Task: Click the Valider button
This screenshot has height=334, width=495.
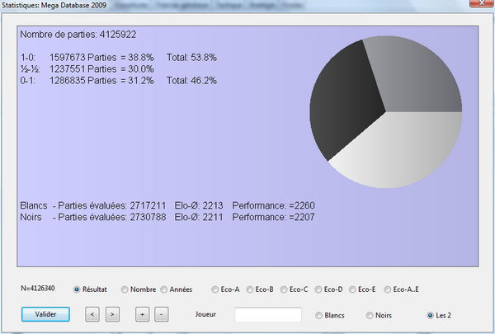Action: [45, 314]
